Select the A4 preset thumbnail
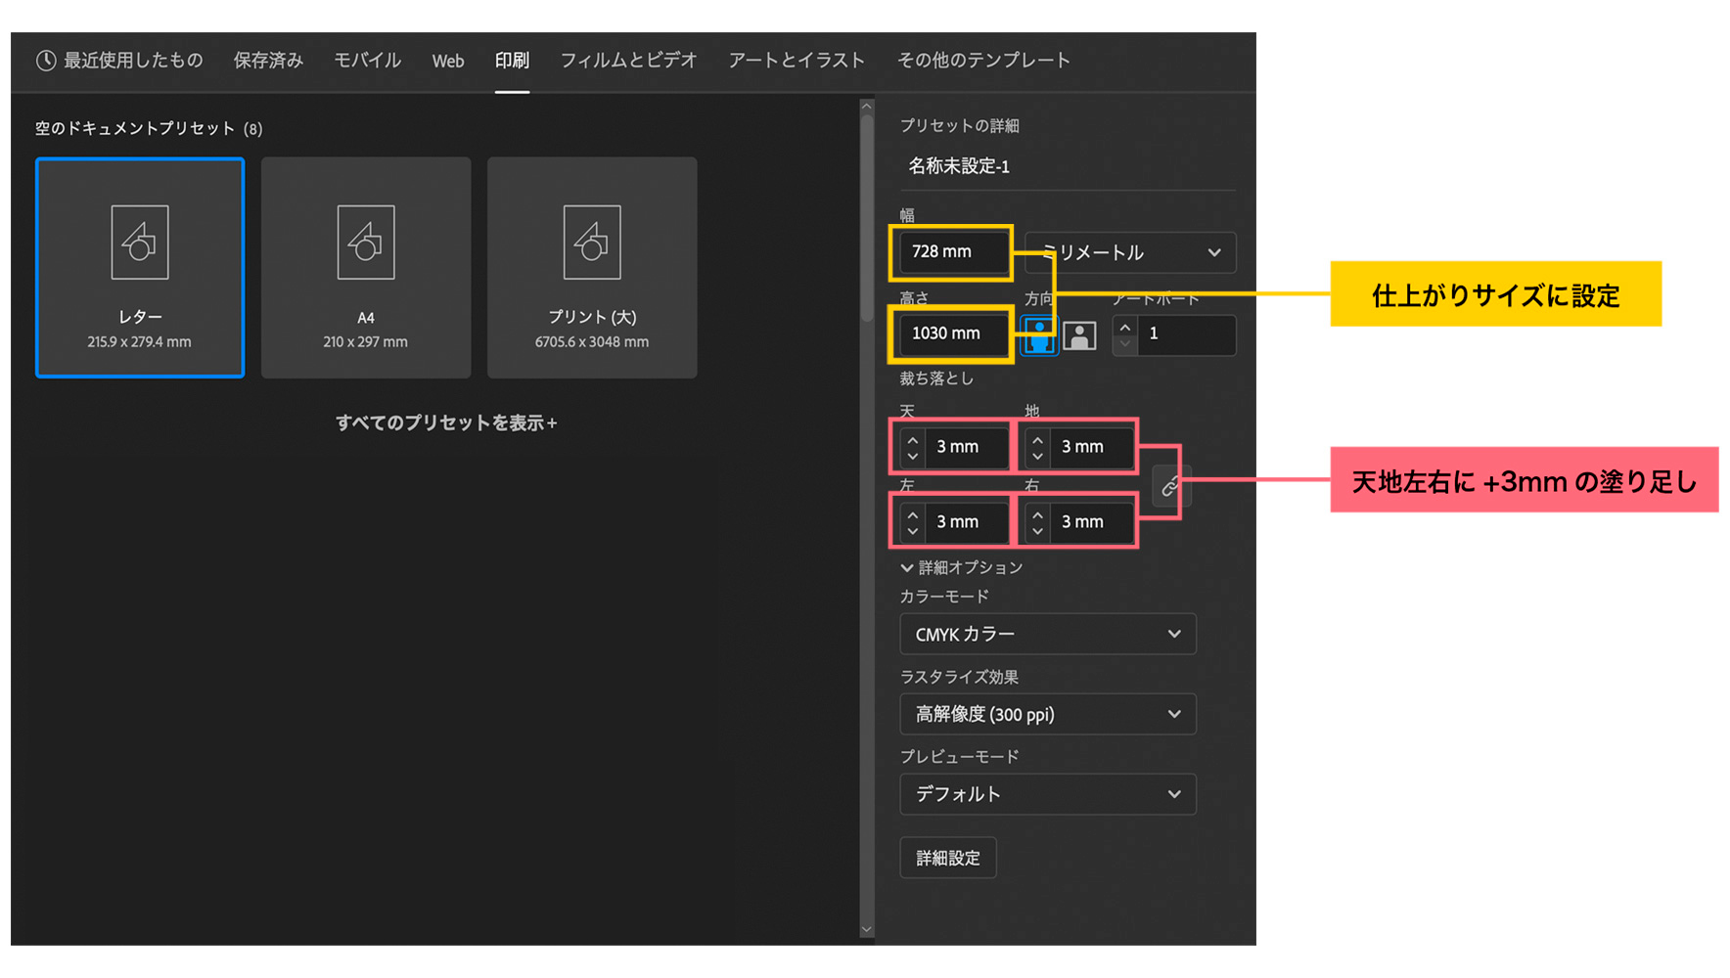Viewport: 1730px width, 978px height. point(366,267)
